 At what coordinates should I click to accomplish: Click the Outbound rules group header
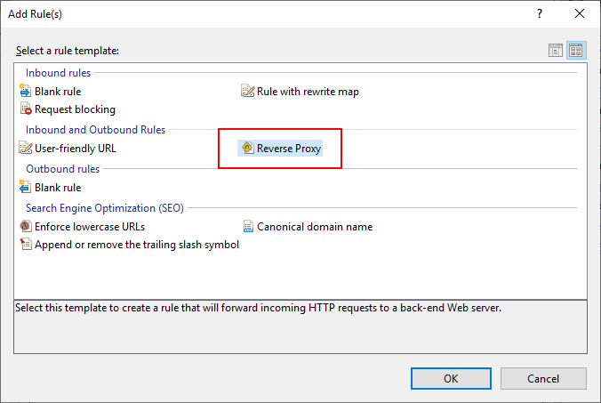tap(62, 169)
